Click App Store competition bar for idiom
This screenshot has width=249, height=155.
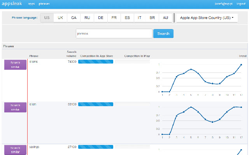pos(96,104)
